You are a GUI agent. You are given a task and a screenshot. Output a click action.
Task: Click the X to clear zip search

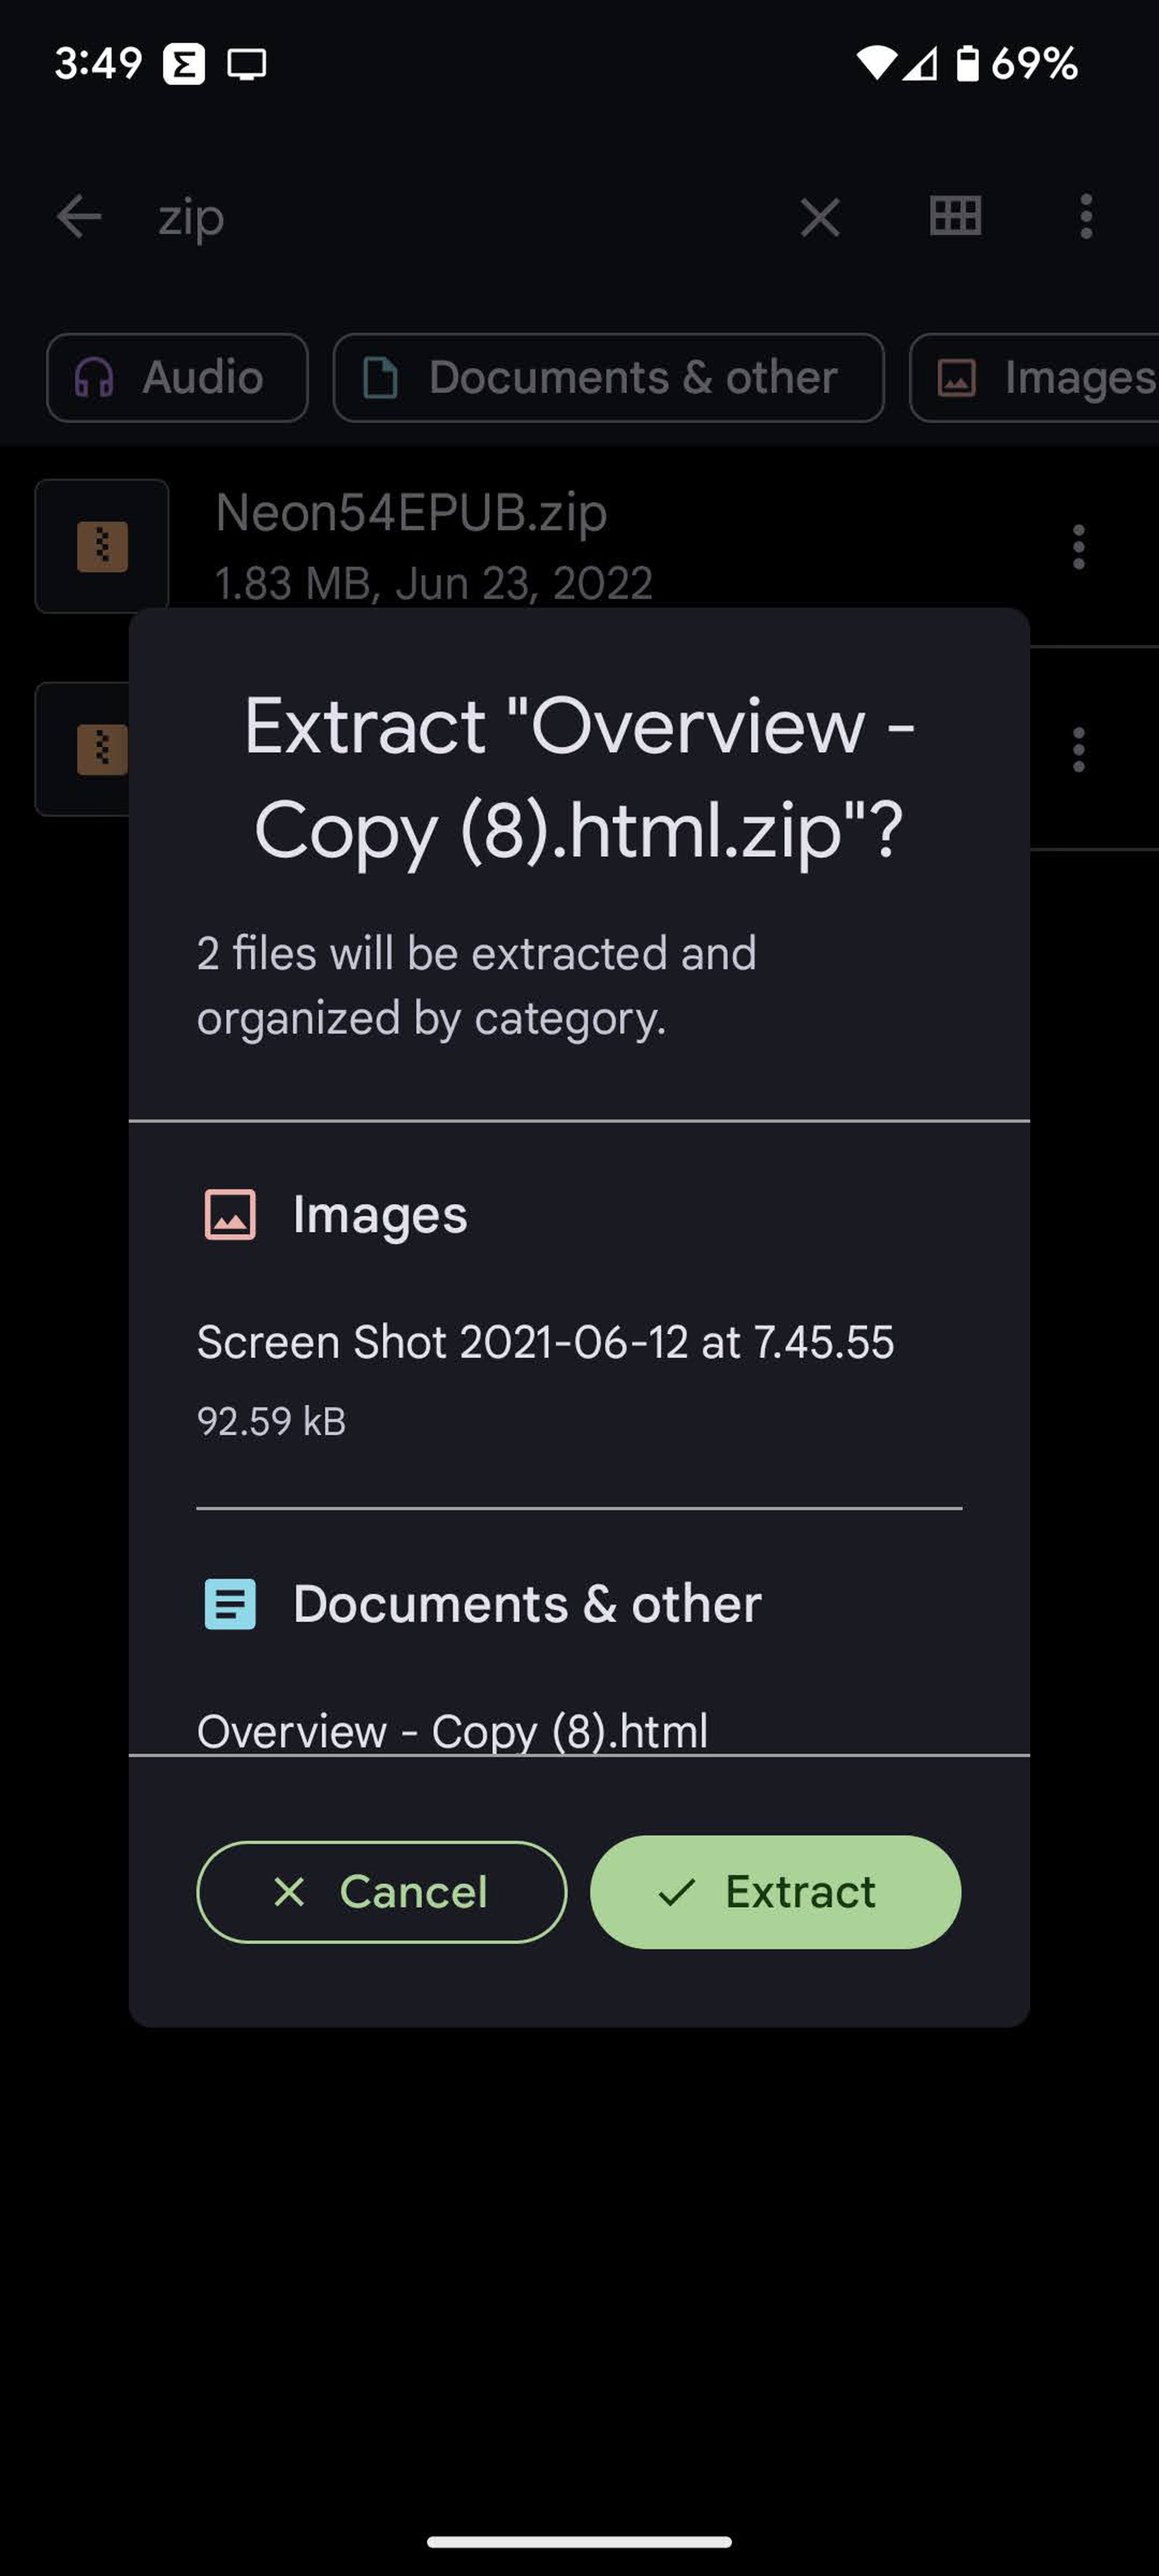tap(819, 215)
